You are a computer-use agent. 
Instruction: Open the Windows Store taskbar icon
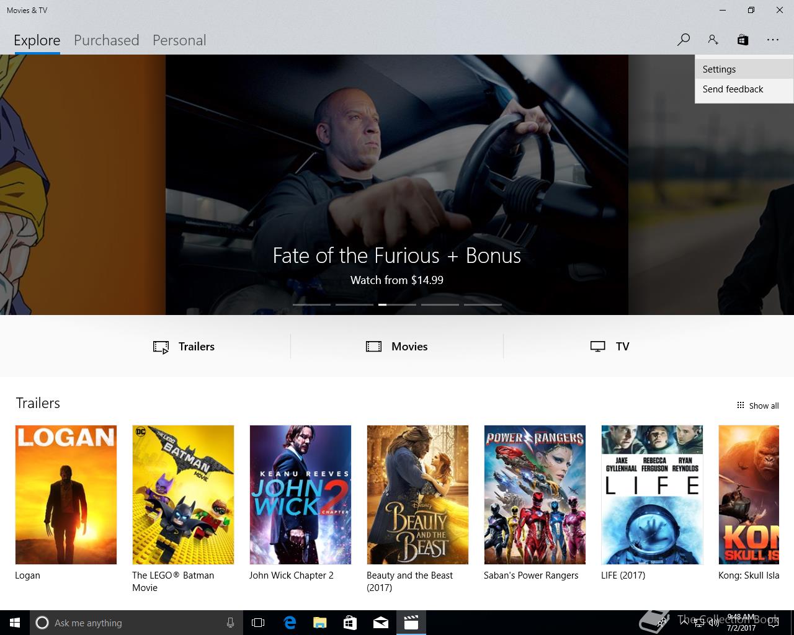click(350, 623)
